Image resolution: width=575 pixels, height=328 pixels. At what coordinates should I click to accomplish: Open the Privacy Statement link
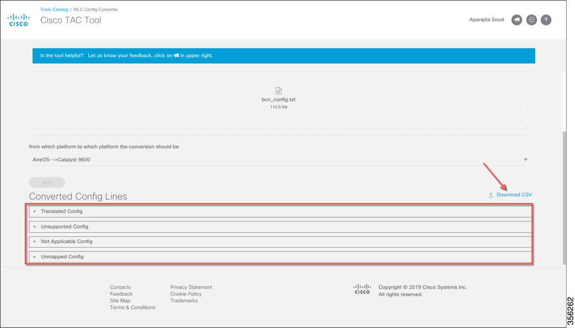pyautogui.click(x=191, y=287)
